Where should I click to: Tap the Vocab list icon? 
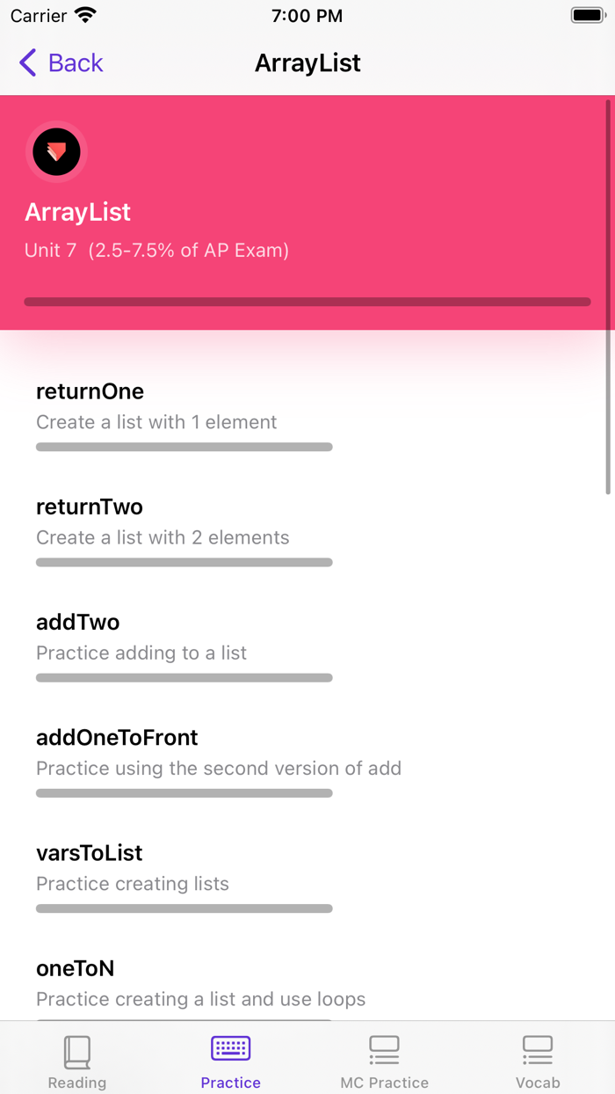tap(537, 1050)
